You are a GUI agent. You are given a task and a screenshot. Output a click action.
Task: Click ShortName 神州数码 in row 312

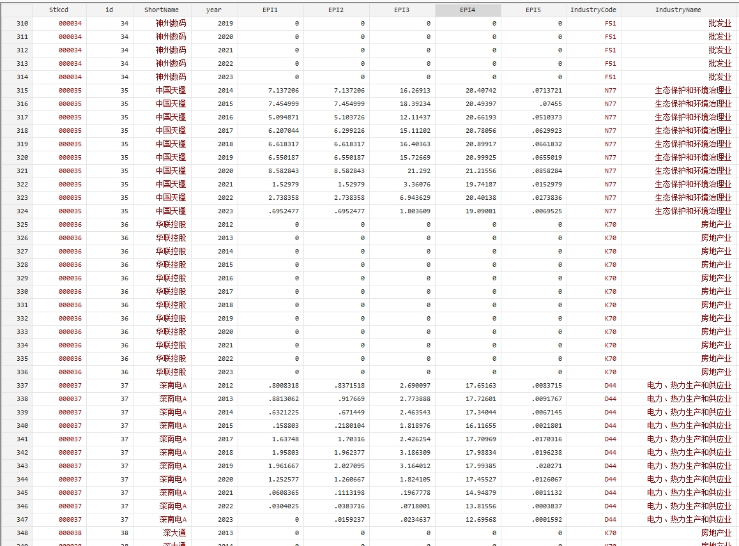[x=171, y=50]
